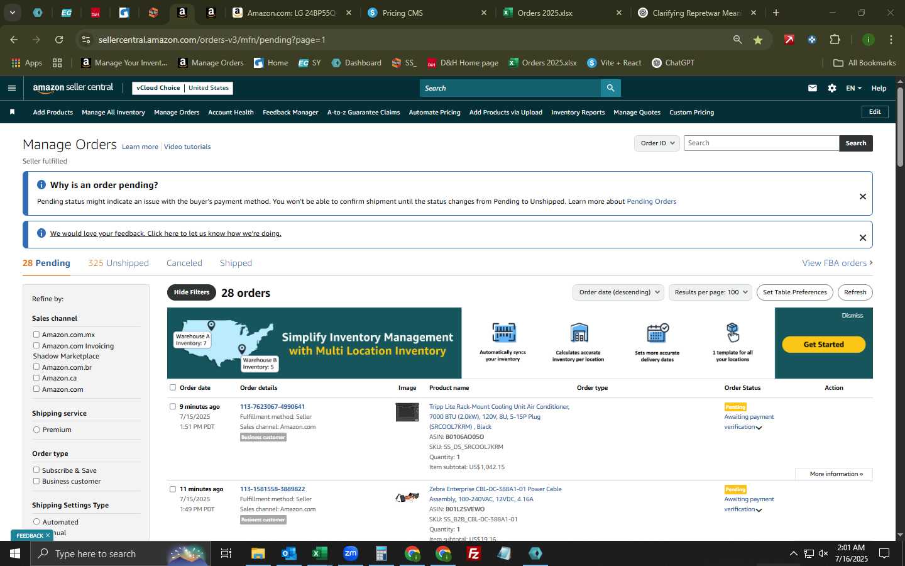
Task: Tick the select-all orders checkbox in header
Action: (173, 387)
